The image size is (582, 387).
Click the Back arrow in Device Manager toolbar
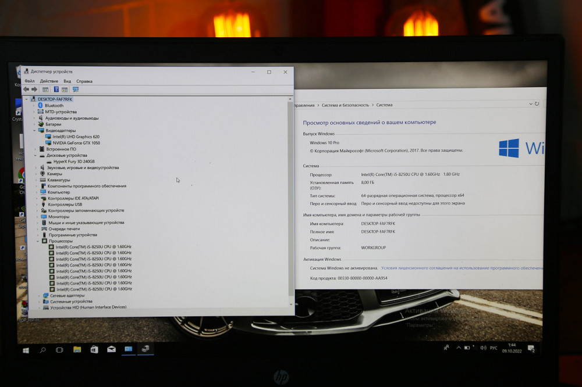[26, 89]
